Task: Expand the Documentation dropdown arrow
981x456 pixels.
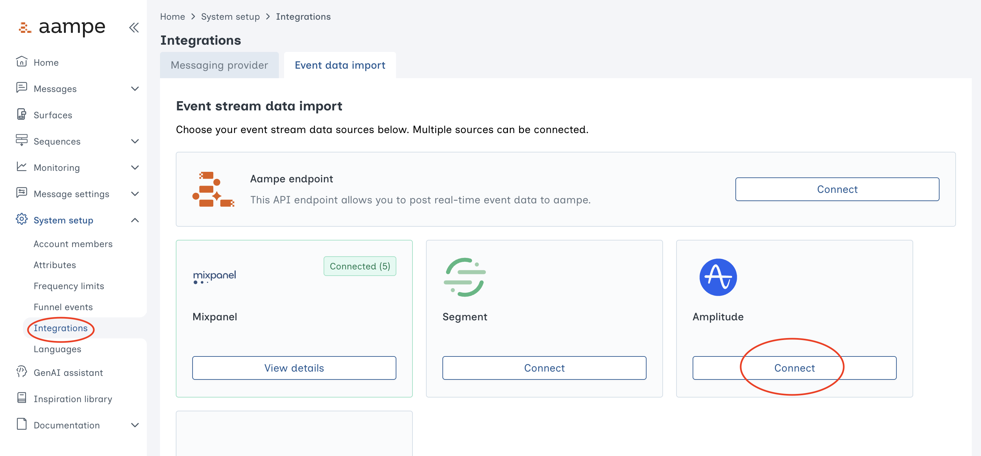Action: [x=135, y=425]
